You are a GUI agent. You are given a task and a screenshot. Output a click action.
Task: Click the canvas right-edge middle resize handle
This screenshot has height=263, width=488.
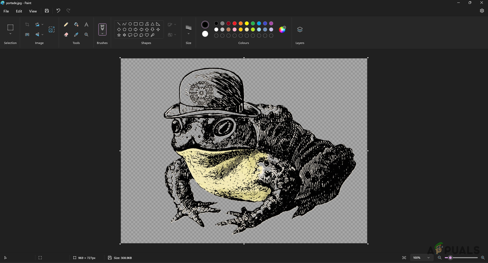[368, 151]
